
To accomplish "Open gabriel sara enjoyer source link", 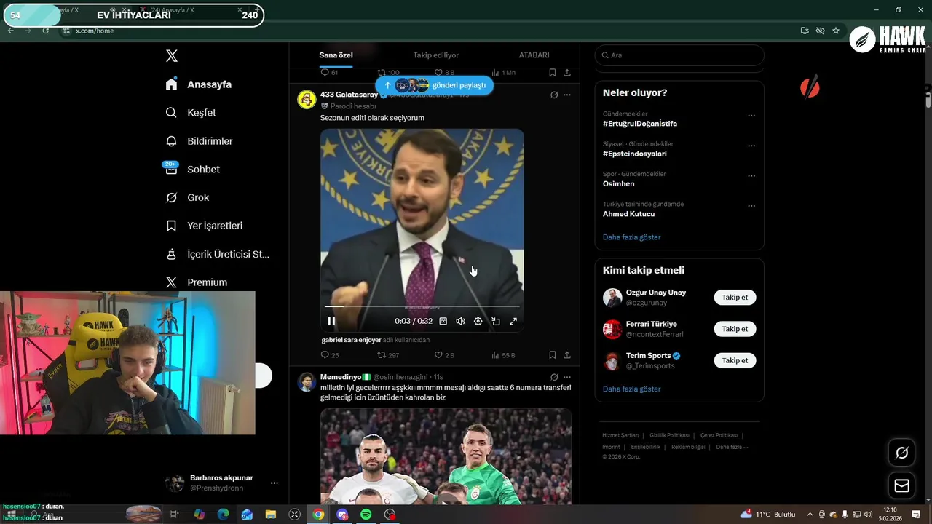I will tap(351, 340).
